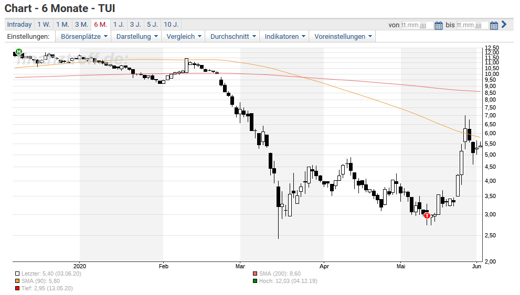Click the pink SMA (200) legend swatch
520x295 pixels.
click(x=254, y=274)
